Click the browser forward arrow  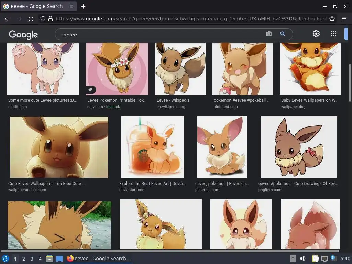point(19,19)
